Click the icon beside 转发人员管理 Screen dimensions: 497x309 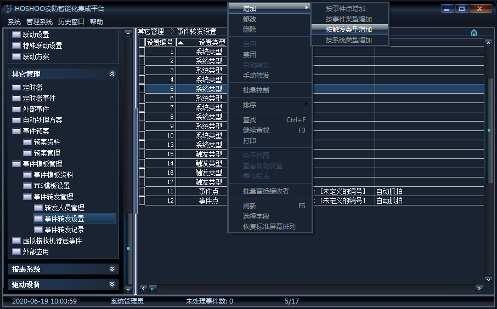38,208
